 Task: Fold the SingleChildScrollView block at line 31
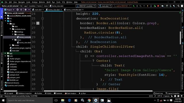[43, 47]
